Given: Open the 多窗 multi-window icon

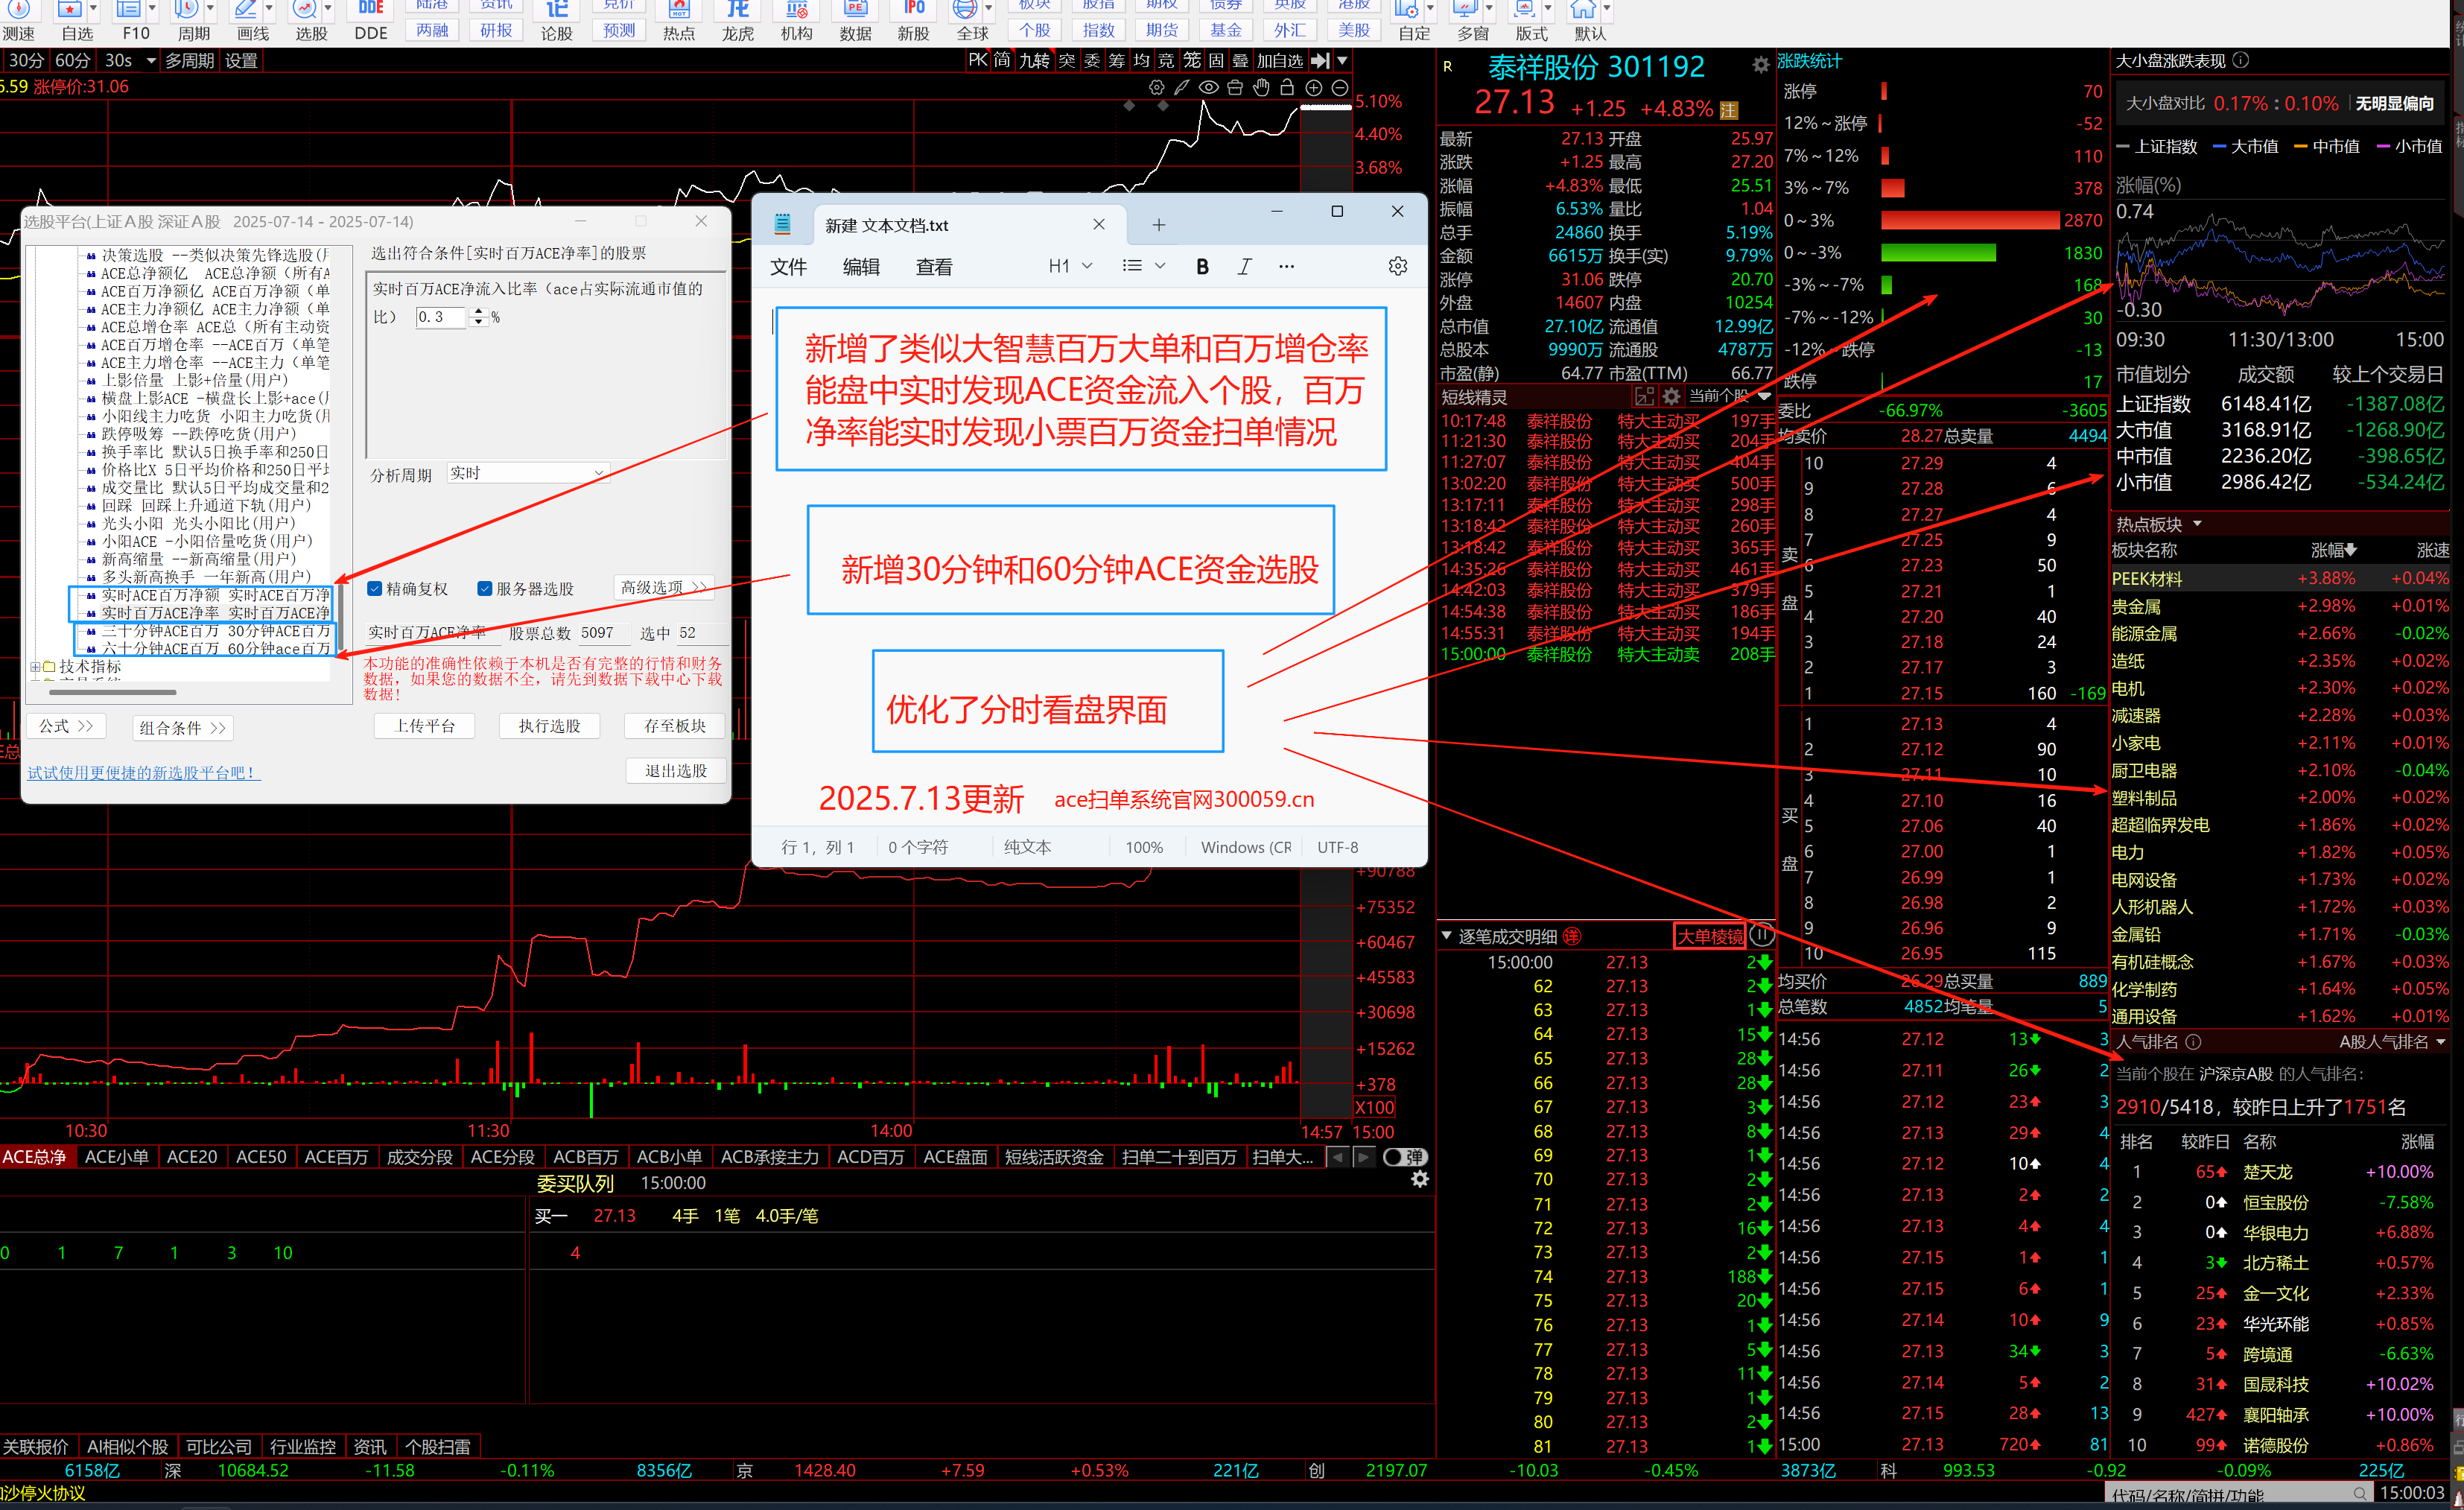Looking at the screenshot, I should (x=1472, y=20).
